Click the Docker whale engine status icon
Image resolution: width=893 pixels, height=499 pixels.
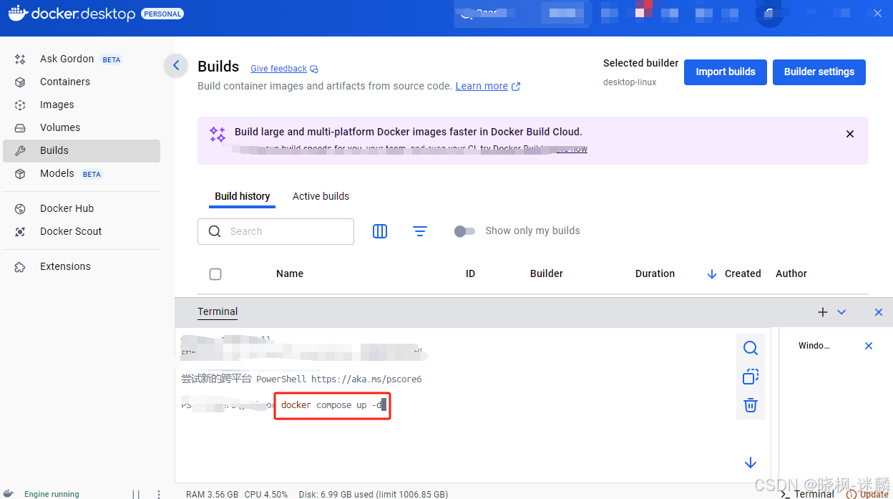pyautogui.click(x=9, y=493)
